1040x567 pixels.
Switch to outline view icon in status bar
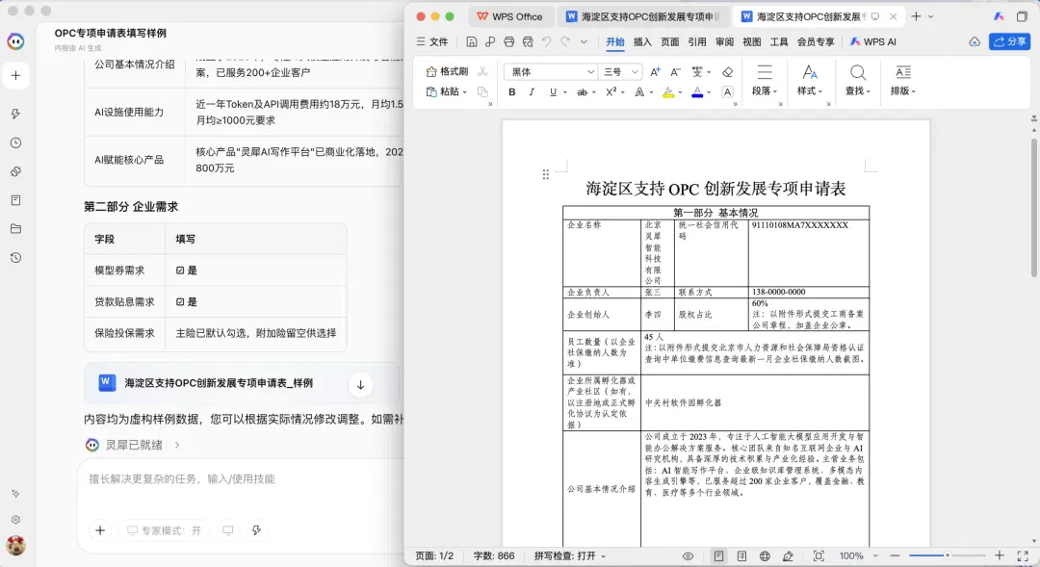pos(741,555)
